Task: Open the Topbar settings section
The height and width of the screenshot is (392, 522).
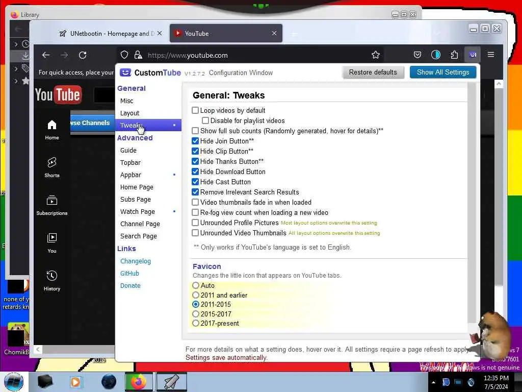Action: pyautogui.click(x=148, y=163)
